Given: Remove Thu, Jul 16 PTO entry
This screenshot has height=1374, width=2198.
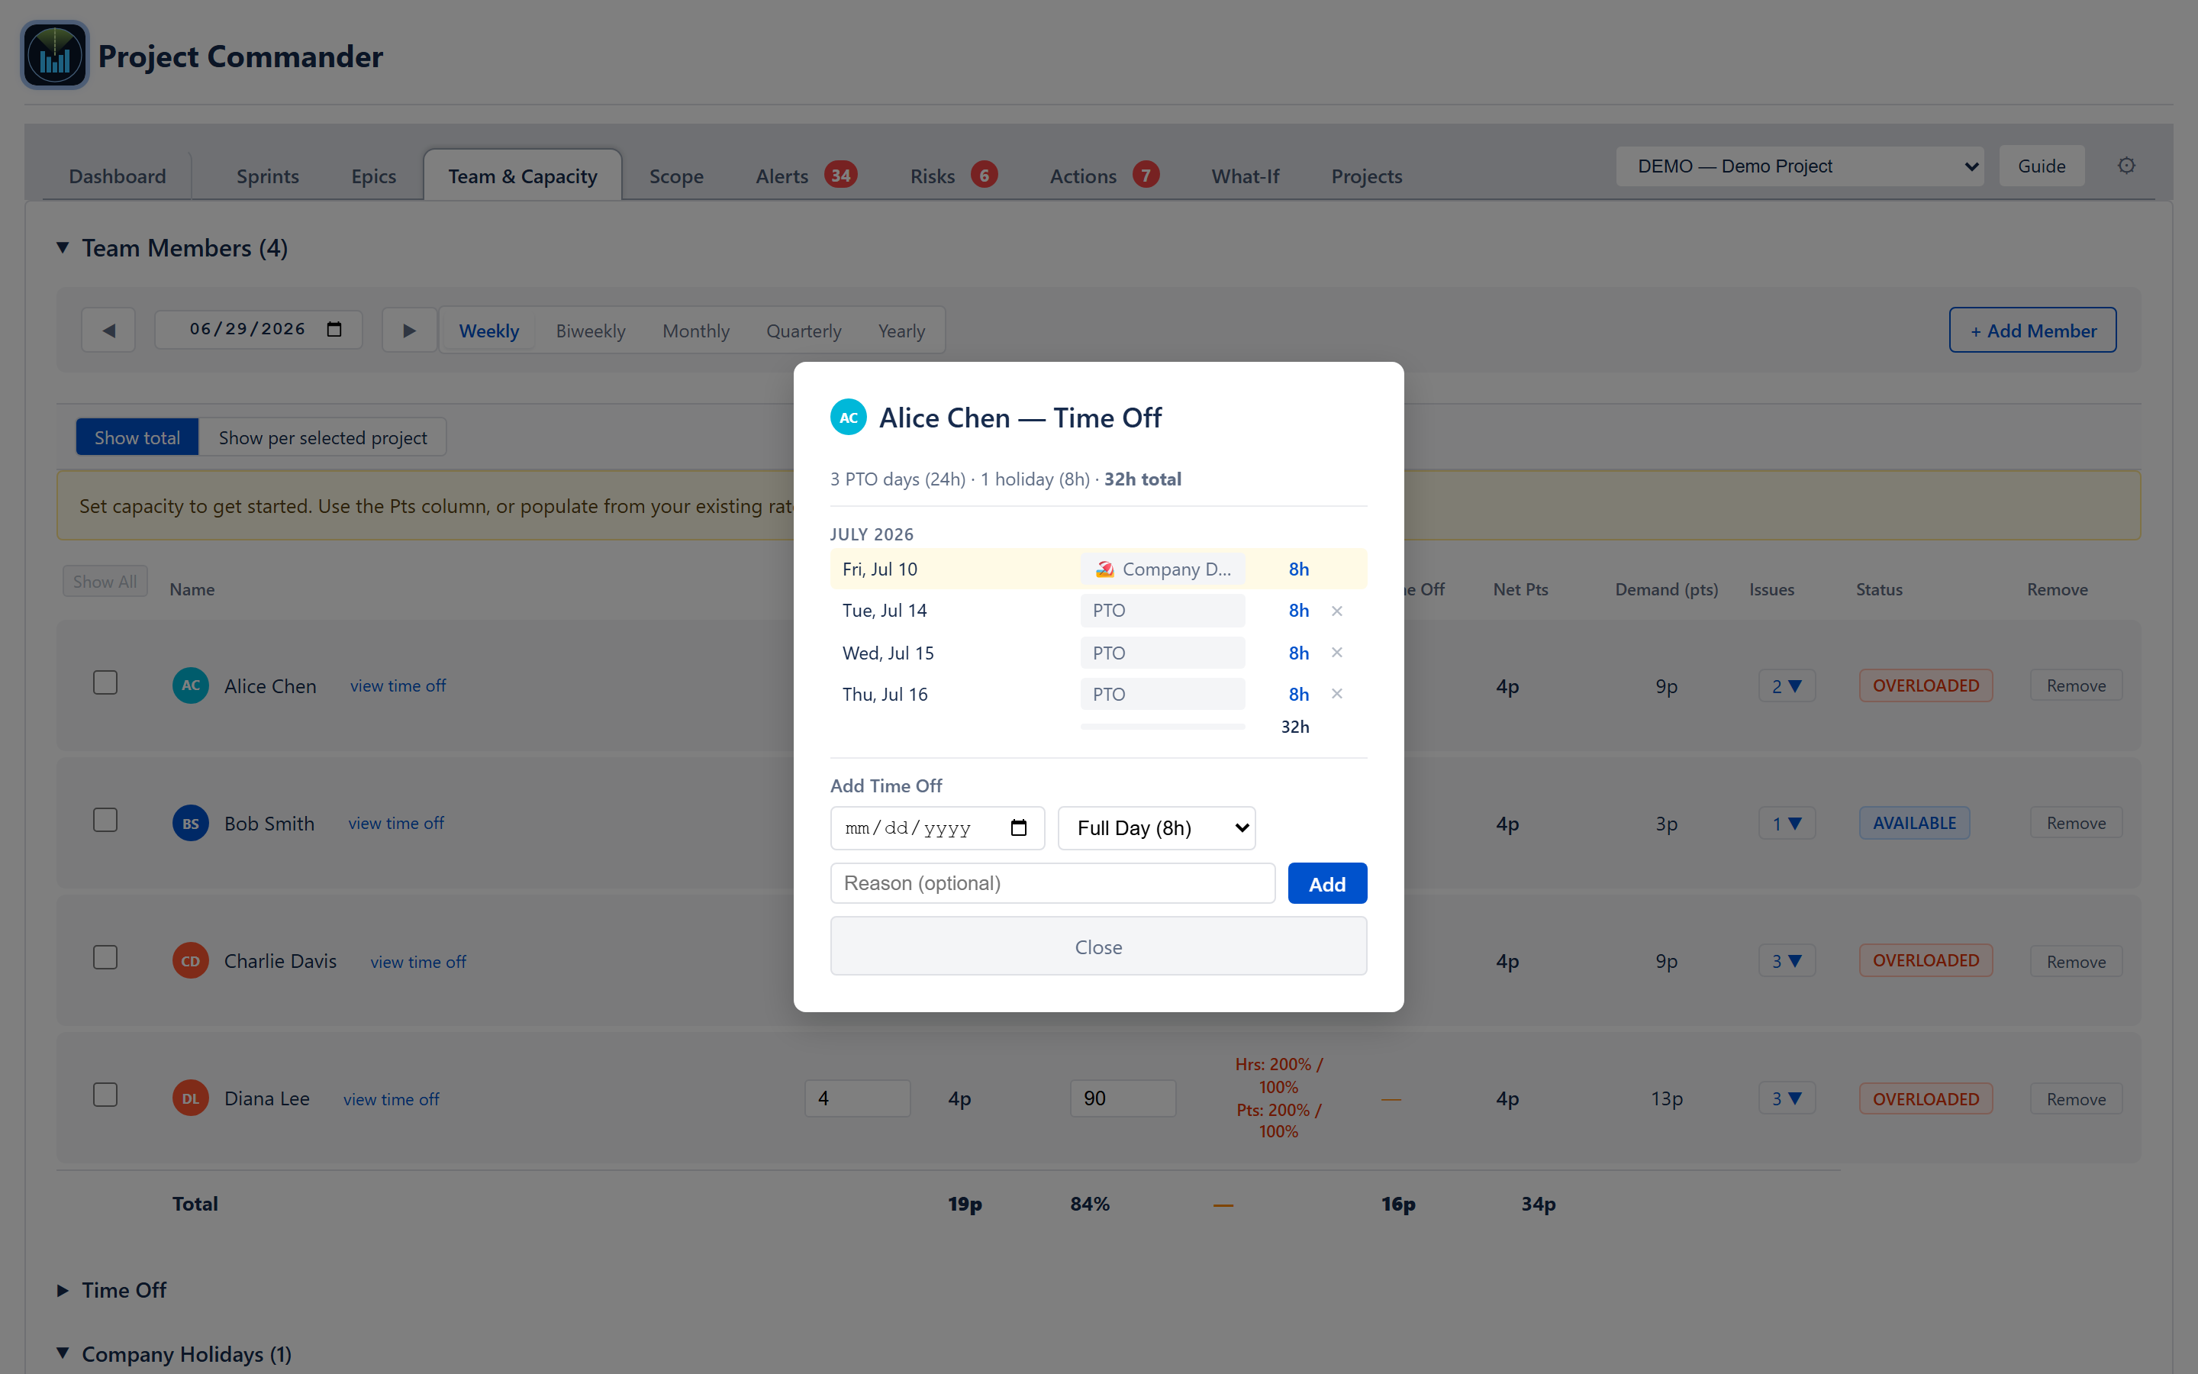Looking at the screenshot, I should (x=1337, y=695).
